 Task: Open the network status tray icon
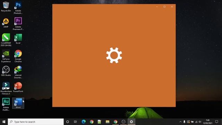[x=196, y=122]
